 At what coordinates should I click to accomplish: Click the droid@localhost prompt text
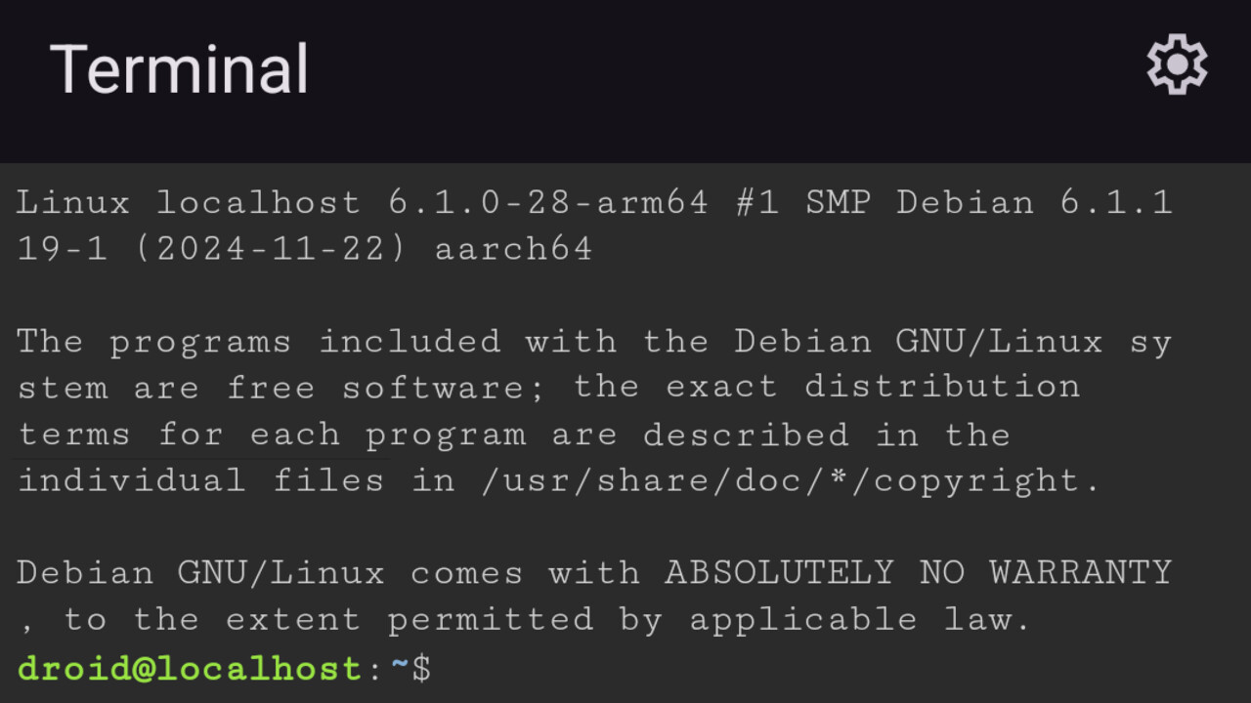pyautogui.click(x=191, y=669)
